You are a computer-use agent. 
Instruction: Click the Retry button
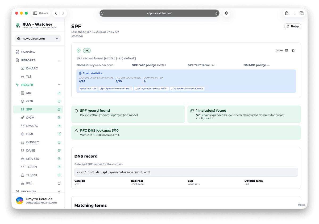coord(292,26)
